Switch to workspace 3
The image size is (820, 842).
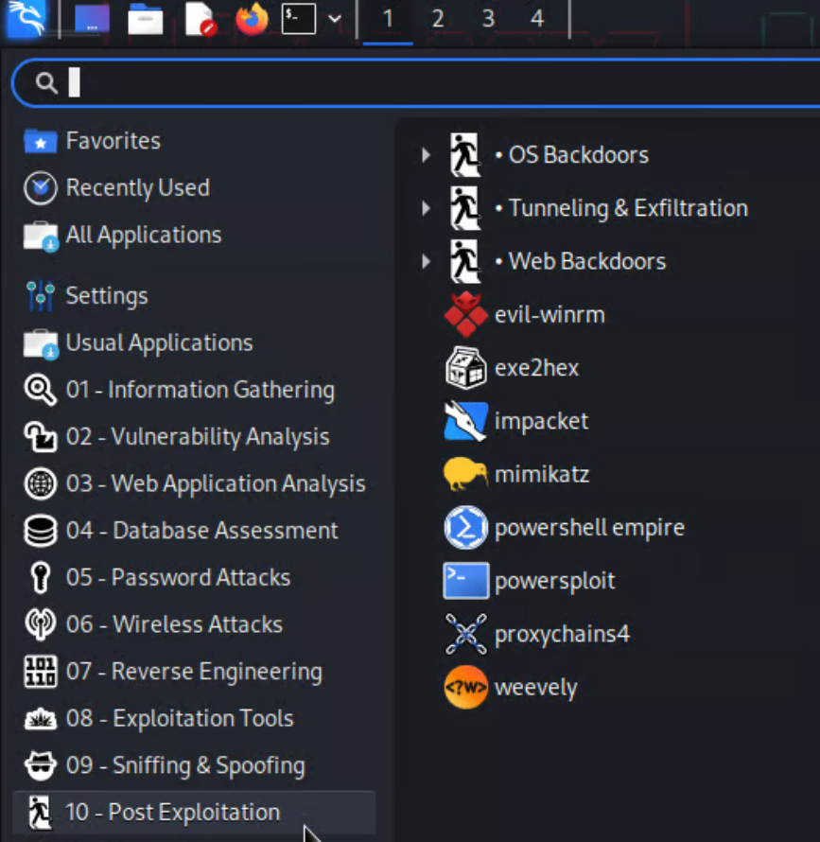tap(487, 19)
